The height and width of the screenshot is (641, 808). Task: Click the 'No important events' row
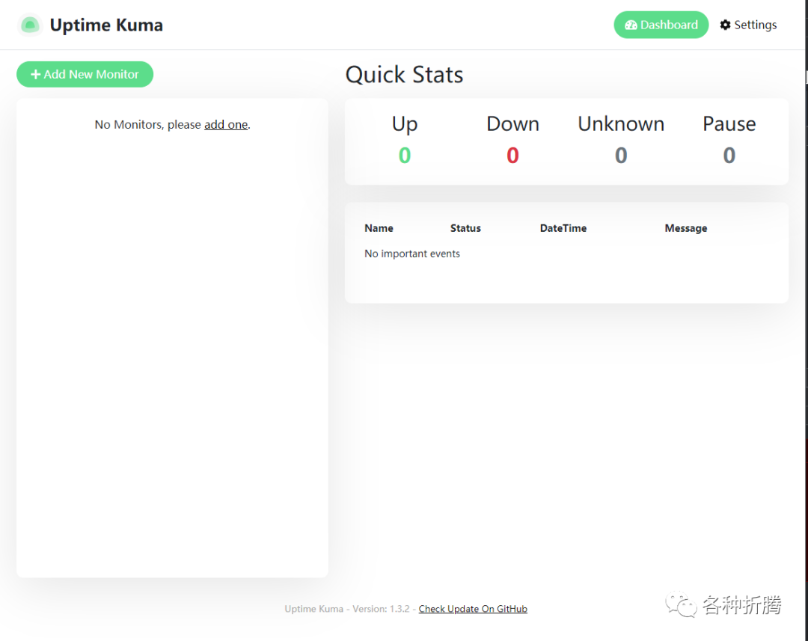pyautogui.click(x=566, y=254)
